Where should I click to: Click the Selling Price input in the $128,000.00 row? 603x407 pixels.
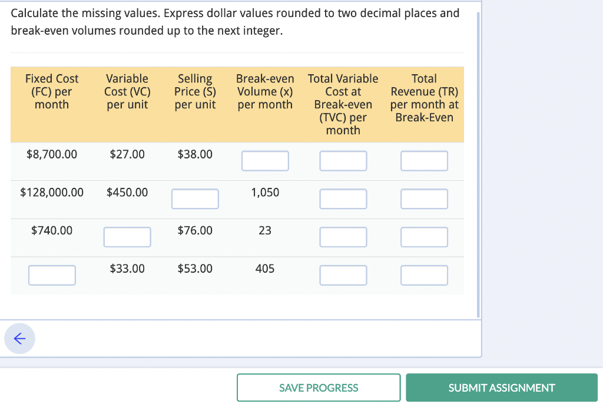point(195,198)
